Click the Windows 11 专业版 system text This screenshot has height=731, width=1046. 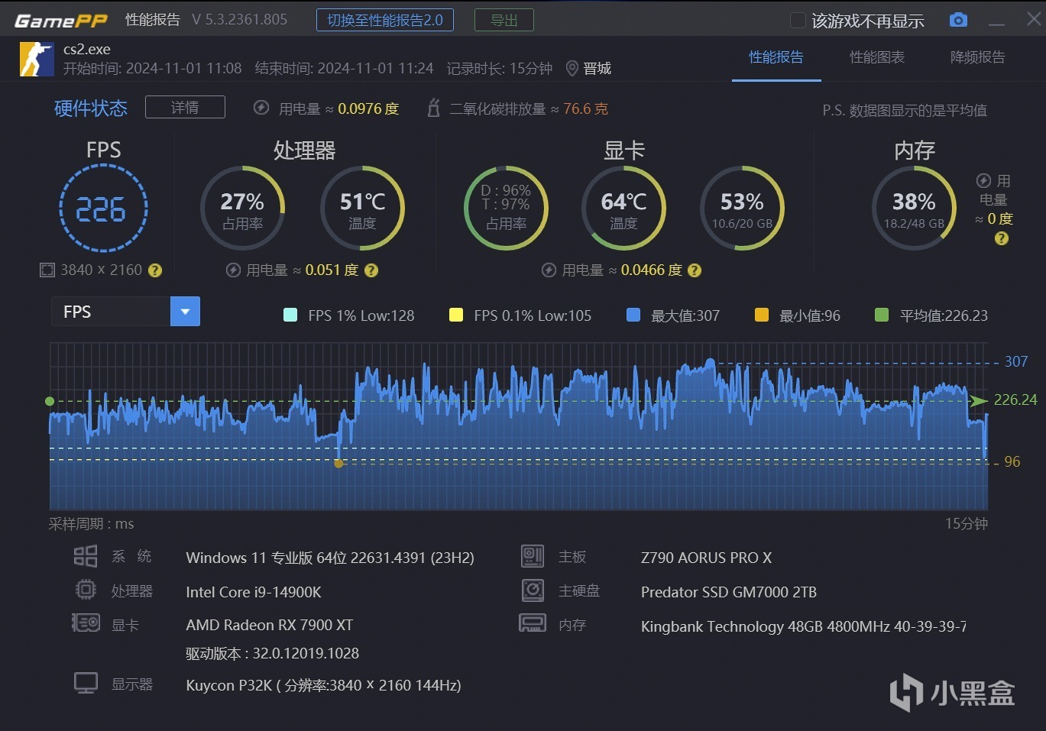click(x=330, y=558)
